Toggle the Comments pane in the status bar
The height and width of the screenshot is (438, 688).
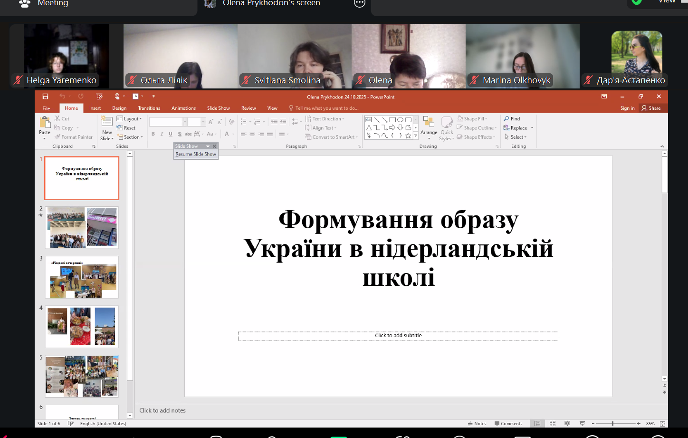pyautogui.click(x=508, y=423)
